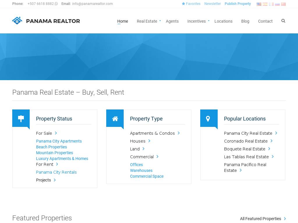The image size is (298, 223).
Task: Click the Property Type home icon
Action: coord(115,118)
